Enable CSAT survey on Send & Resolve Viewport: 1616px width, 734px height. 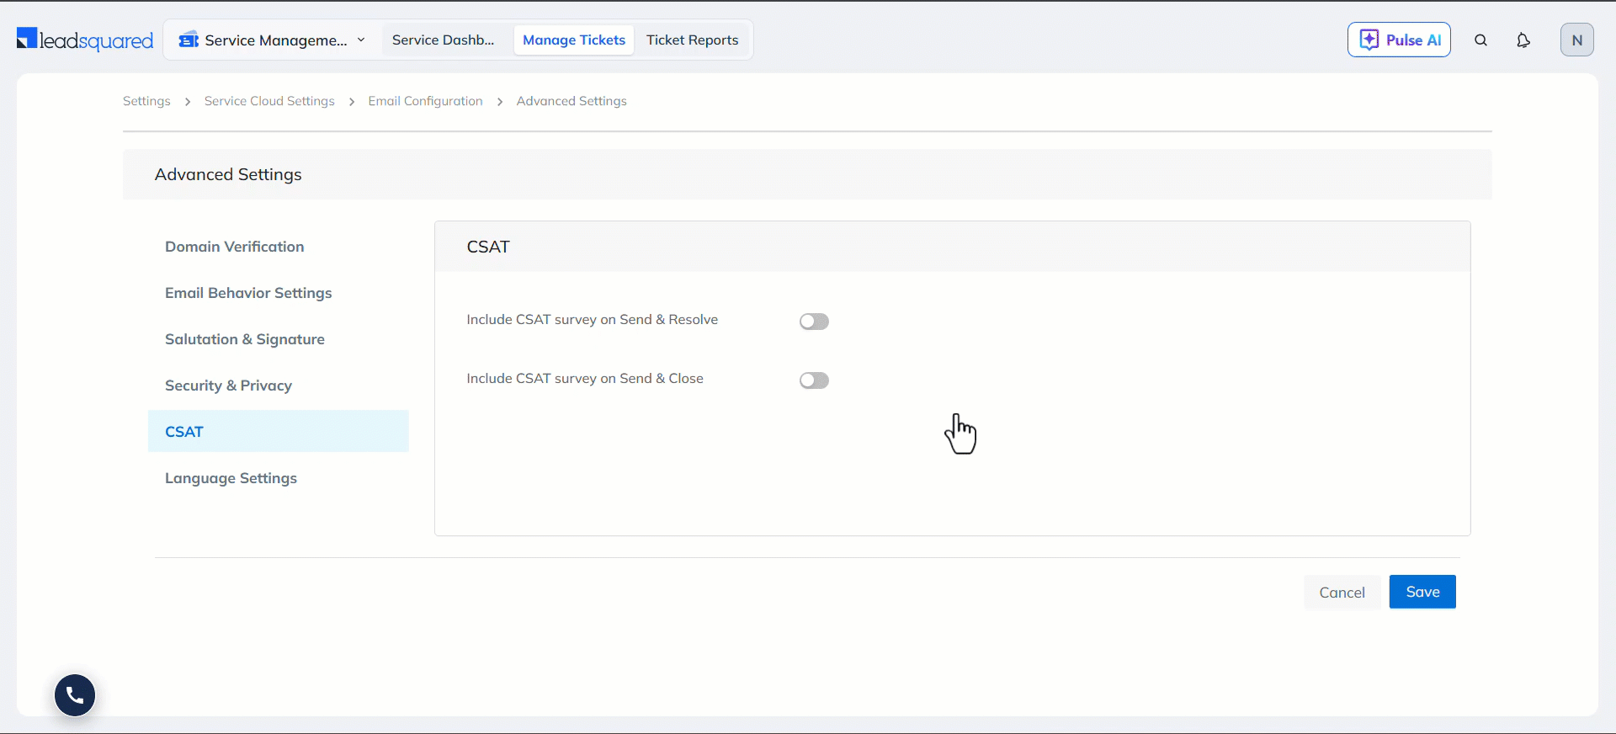[814, 322]
